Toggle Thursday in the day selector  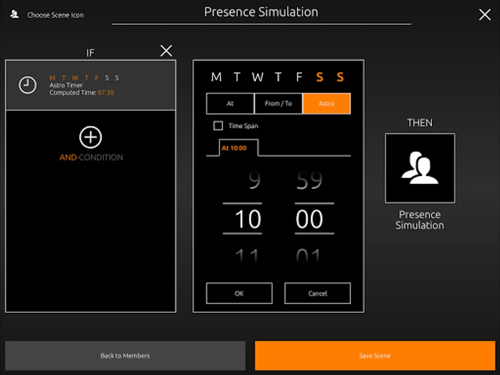tap(278, 77)
